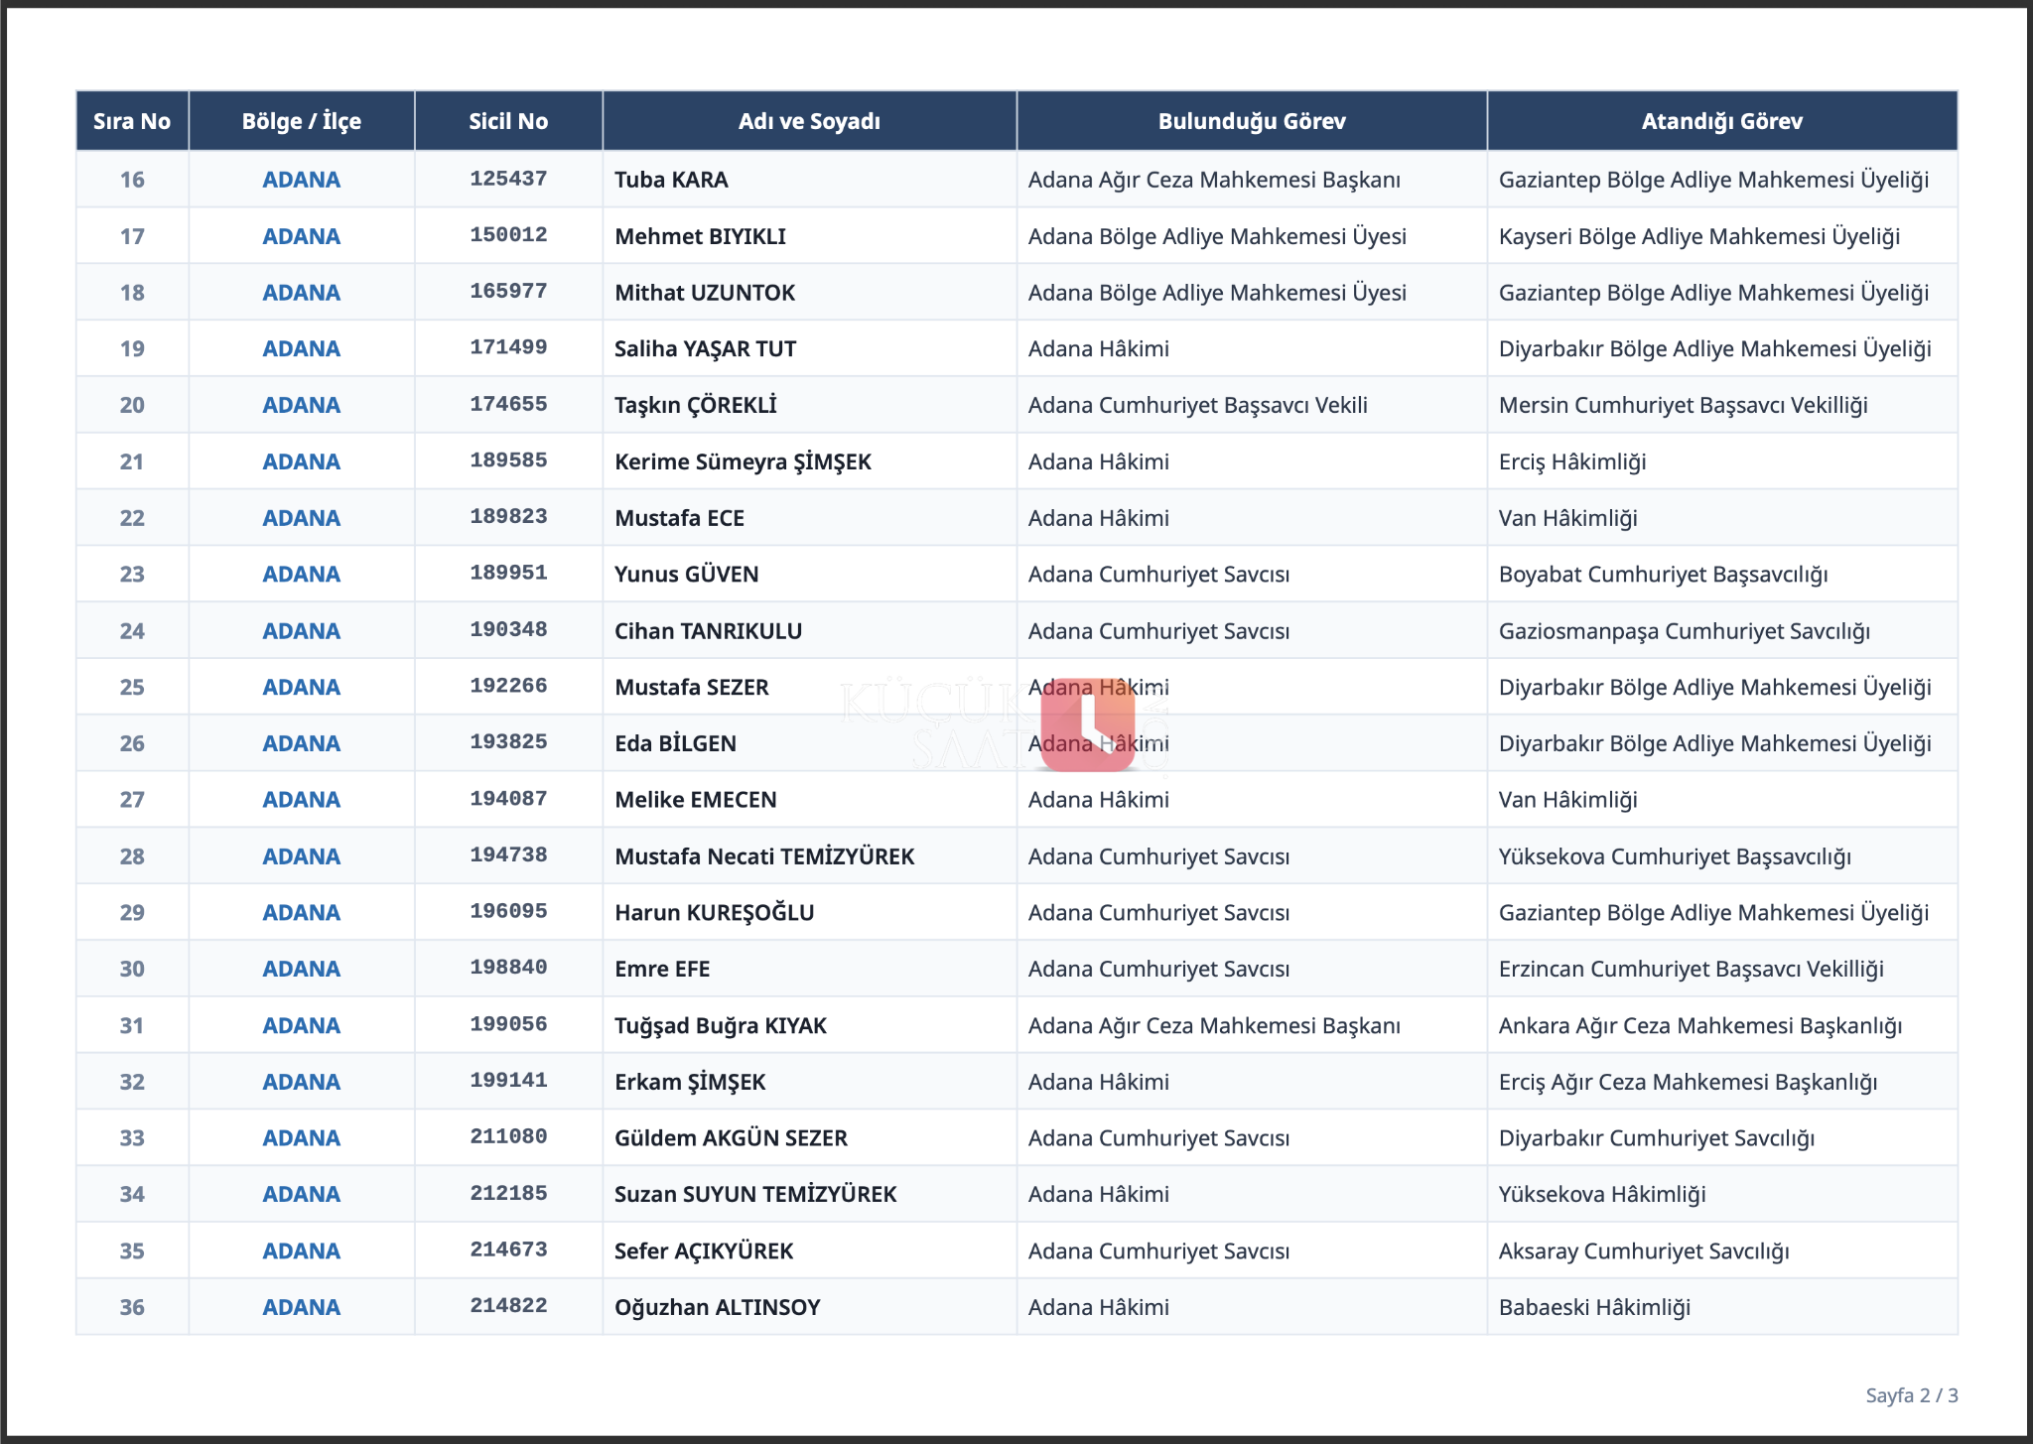2033x1444 pixels.
Task: Click the ADANA link in row 25
Action: [x=302, y=687]
